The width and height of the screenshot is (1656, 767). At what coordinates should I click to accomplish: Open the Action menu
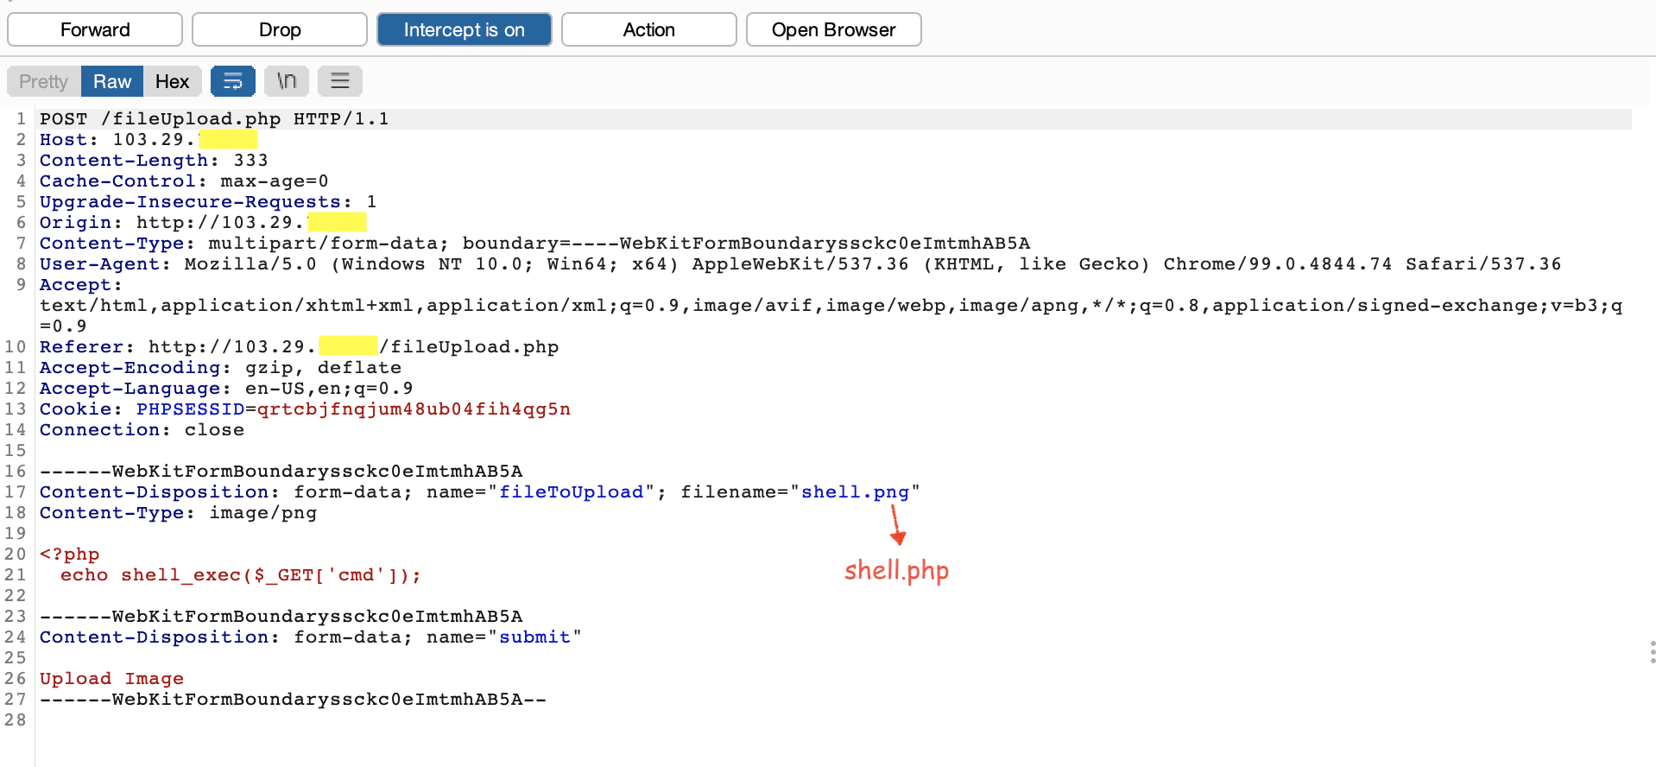[x=649, y=29]
